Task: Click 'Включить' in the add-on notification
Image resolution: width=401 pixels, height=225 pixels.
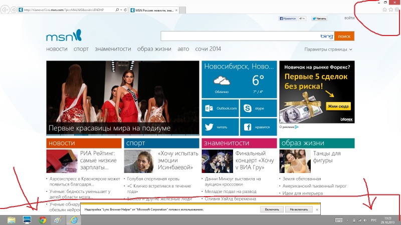Action: point(272,209)
